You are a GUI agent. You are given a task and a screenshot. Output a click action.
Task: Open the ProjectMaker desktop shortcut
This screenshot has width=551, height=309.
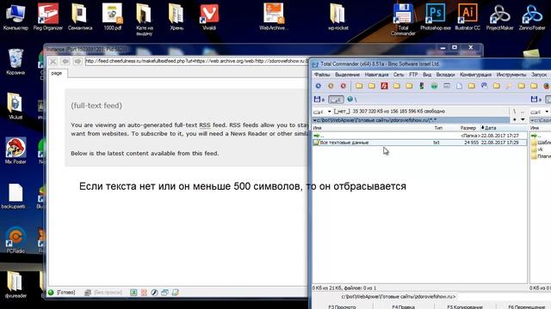click(499, 16)
